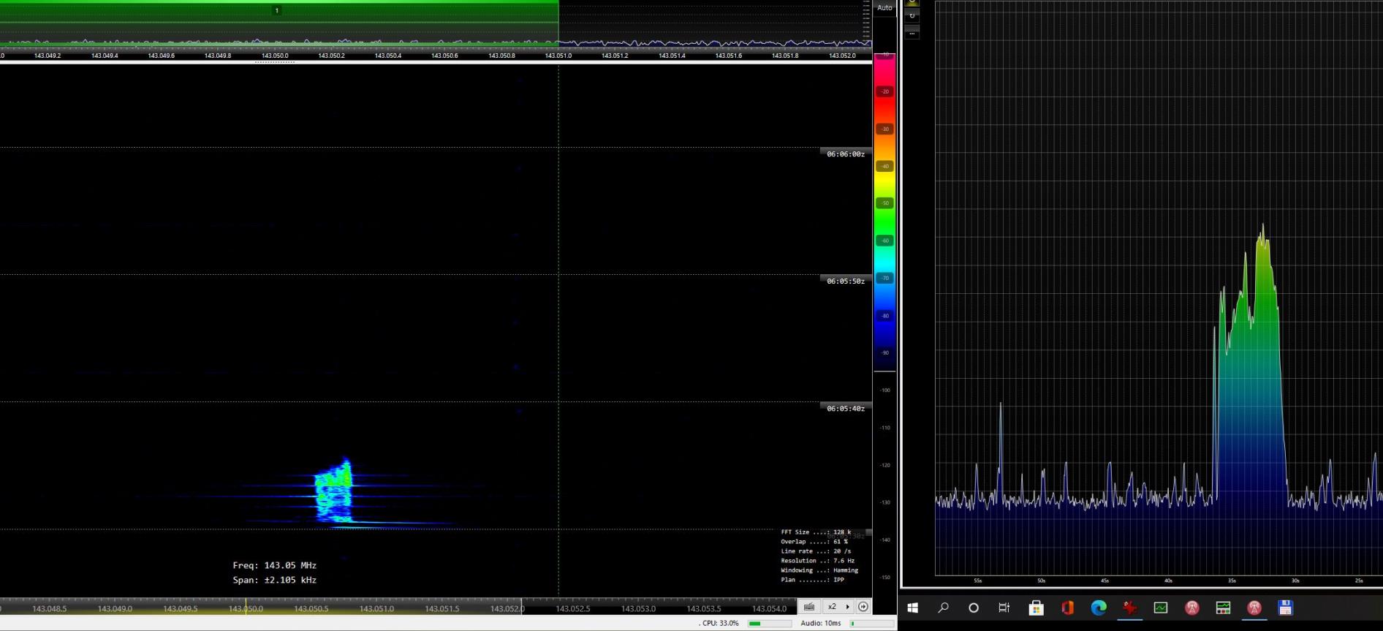Open the Windows Start menu
Image resolution: width=1383 pixels, height=631 pixels.
912,608
